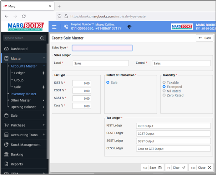217x175 pixels.
Task: Click the browser address bar URL
Action: click(108, 16)
